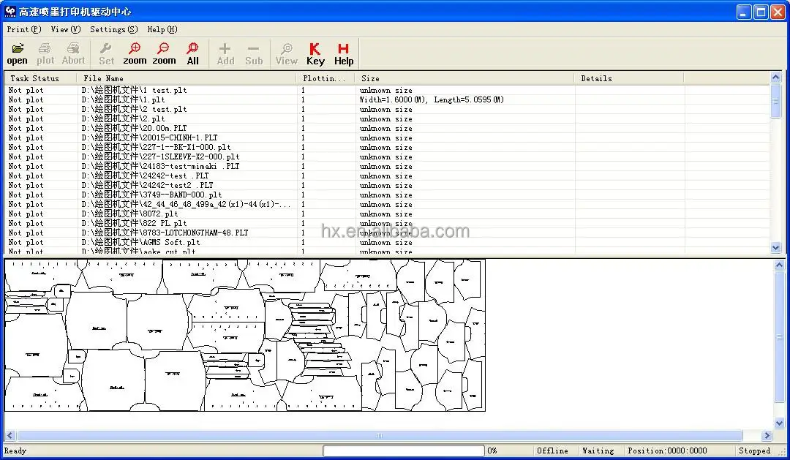
Task: Select the row 24183-test-mimaki .PLT
Action: (387, 166)
